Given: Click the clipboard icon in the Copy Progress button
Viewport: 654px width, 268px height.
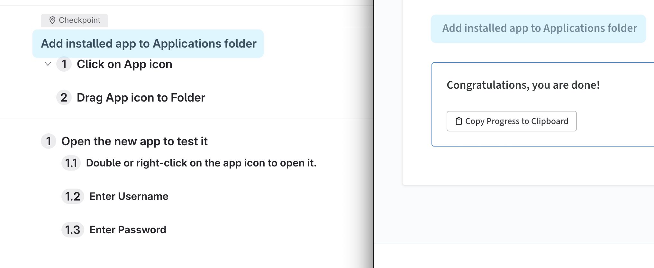Looking at the screenshot, I should pyautogui.click(x=459, y=121).
